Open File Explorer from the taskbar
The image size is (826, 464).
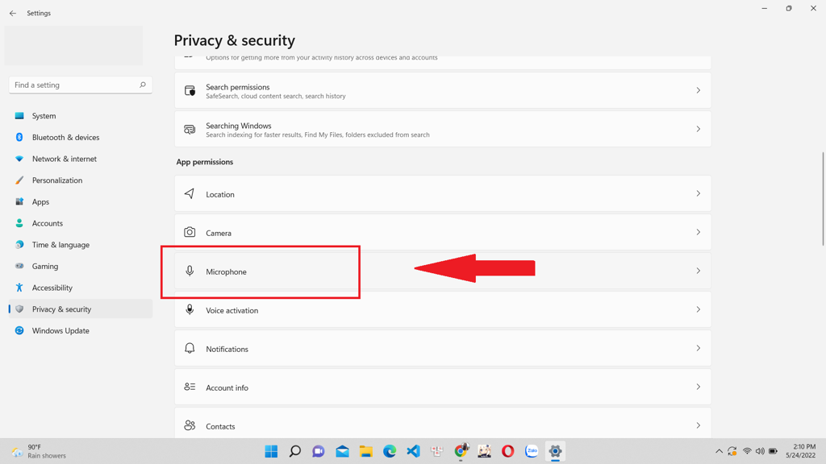click(365, 451)
